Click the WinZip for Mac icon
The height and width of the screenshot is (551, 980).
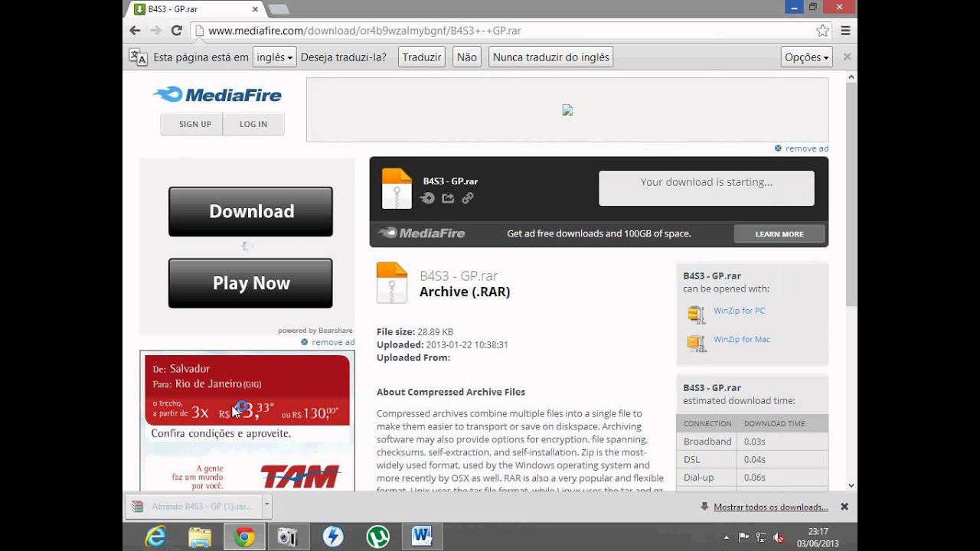click(696, 342)
